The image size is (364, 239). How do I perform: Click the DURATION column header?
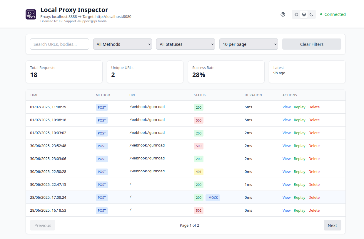tap(253, 95)
